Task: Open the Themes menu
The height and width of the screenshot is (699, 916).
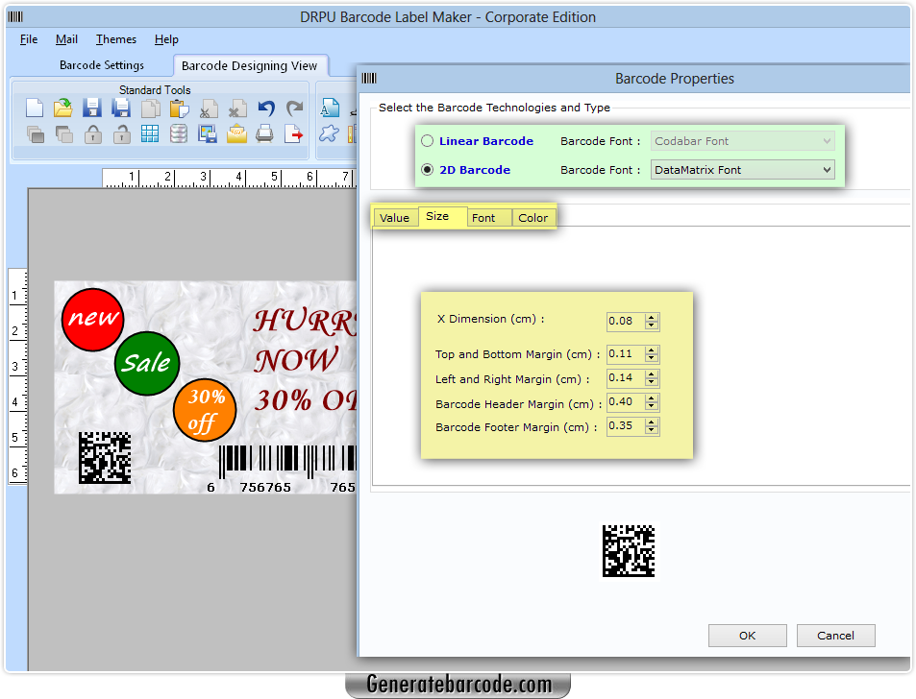Action: (115, 39)
